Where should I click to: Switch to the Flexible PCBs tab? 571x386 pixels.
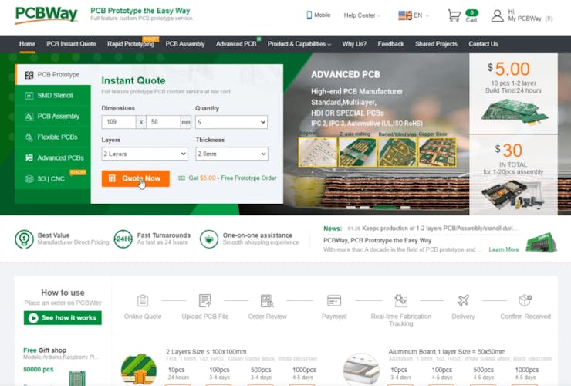(x=52, y=137)
